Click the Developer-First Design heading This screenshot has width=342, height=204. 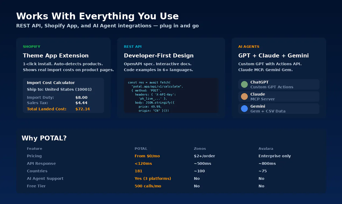point(159,56)
